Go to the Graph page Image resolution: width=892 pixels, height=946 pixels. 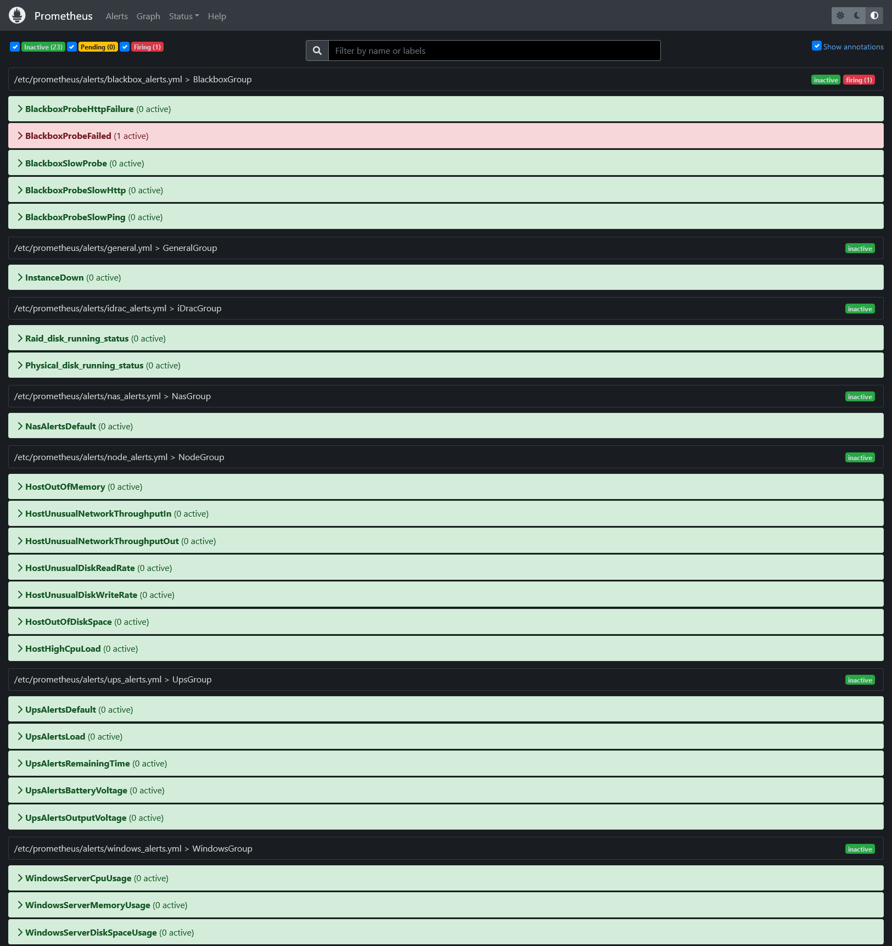tap(148, 16)
